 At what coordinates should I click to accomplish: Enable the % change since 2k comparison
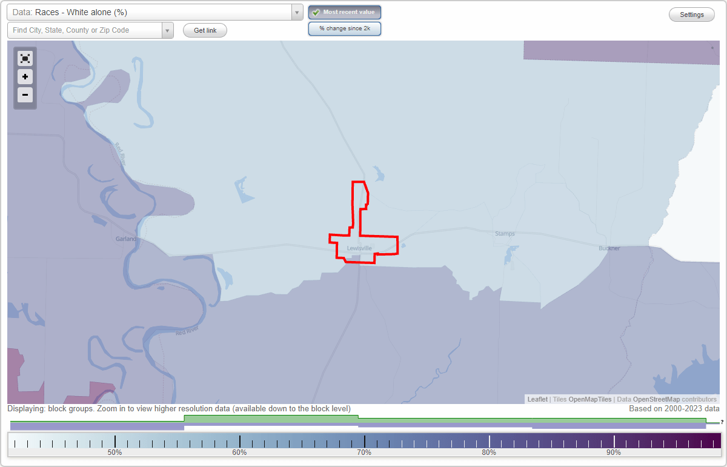click(344, 28)
